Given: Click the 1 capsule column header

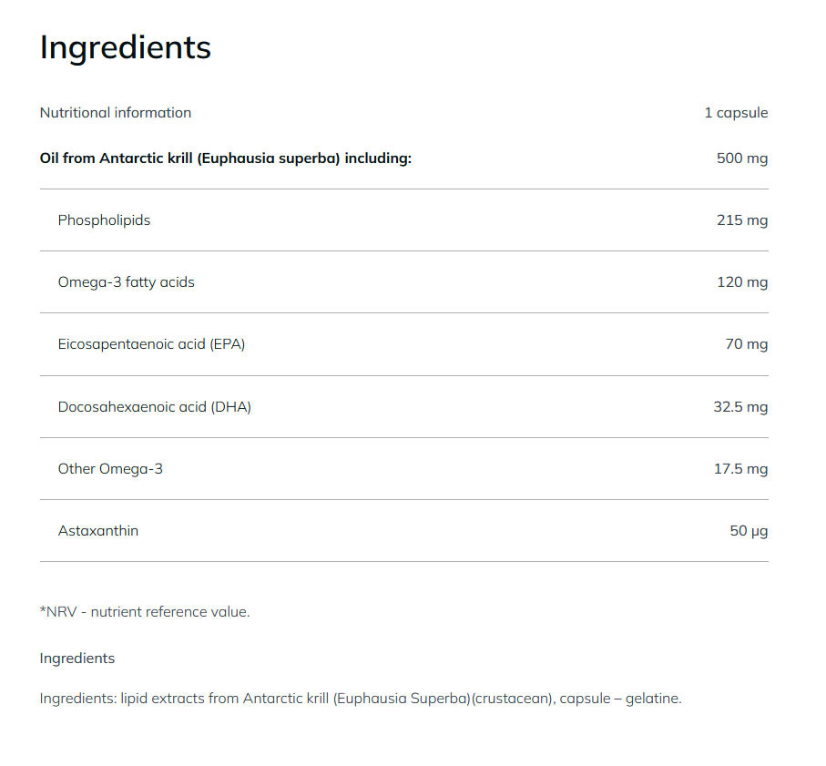Looking at the screenshot, I should [x=736, y=113].
